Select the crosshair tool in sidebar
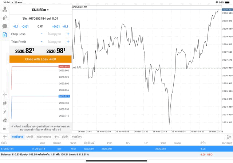Image resolution: width=233 pixels, height=163 pixels. tap(5, 94)
